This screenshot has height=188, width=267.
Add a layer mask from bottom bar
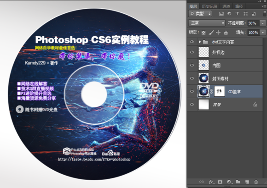[220, 182]
